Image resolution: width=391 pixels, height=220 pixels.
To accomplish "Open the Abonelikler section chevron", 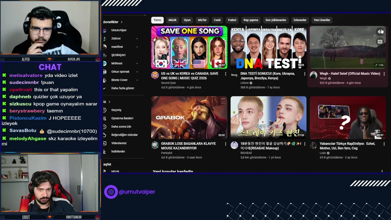I will click(122, 22).
